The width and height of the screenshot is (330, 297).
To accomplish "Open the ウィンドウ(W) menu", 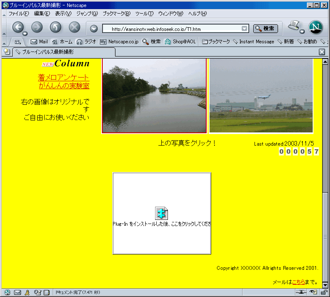I will pyautogui.click(x=171, y=14).
